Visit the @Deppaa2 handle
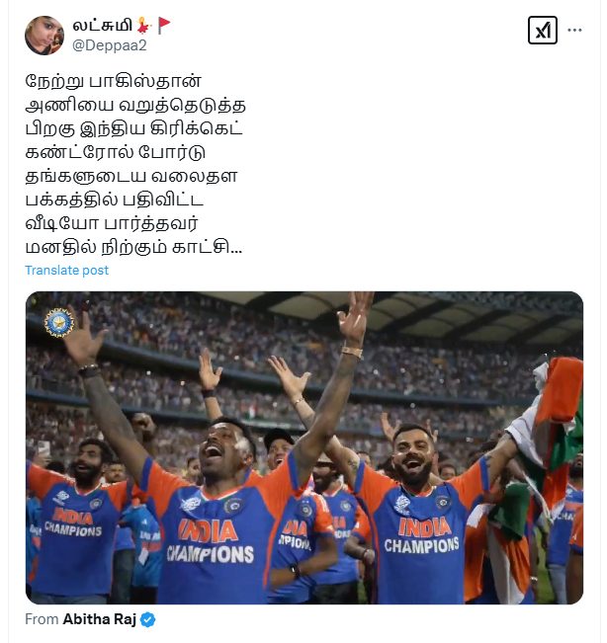Viewport: 607px width, 643px height. pos(109,45)
